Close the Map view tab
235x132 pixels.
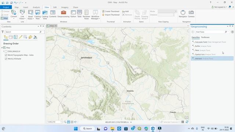(55, 26)
